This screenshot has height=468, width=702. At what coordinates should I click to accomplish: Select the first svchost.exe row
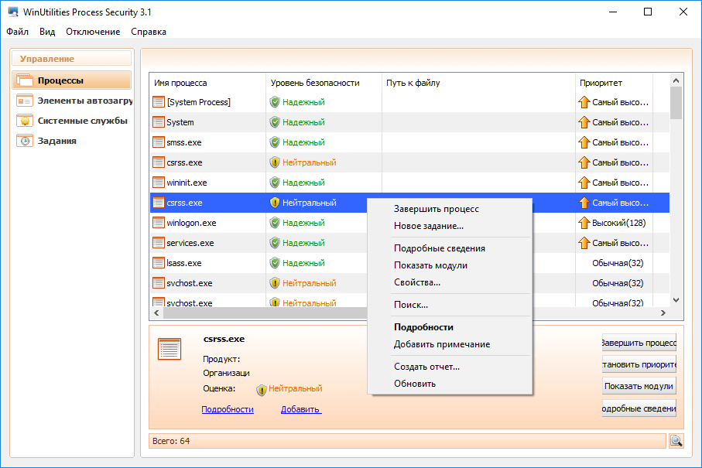pos(409,283)
